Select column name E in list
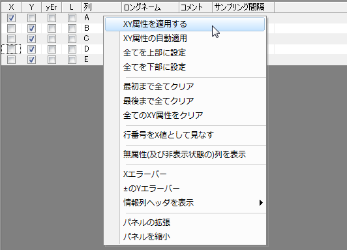Image resolution: width=347 pixels, height=250 pixels. pos(87,59)
